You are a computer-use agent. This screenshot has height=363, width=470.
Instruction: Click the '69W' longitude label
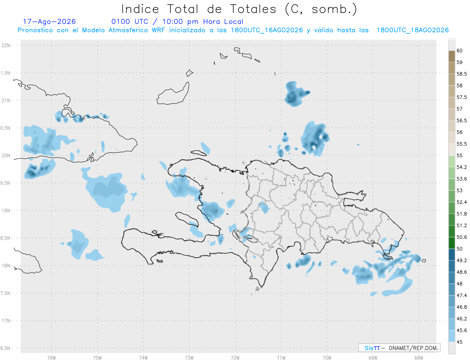pos(373,358)
